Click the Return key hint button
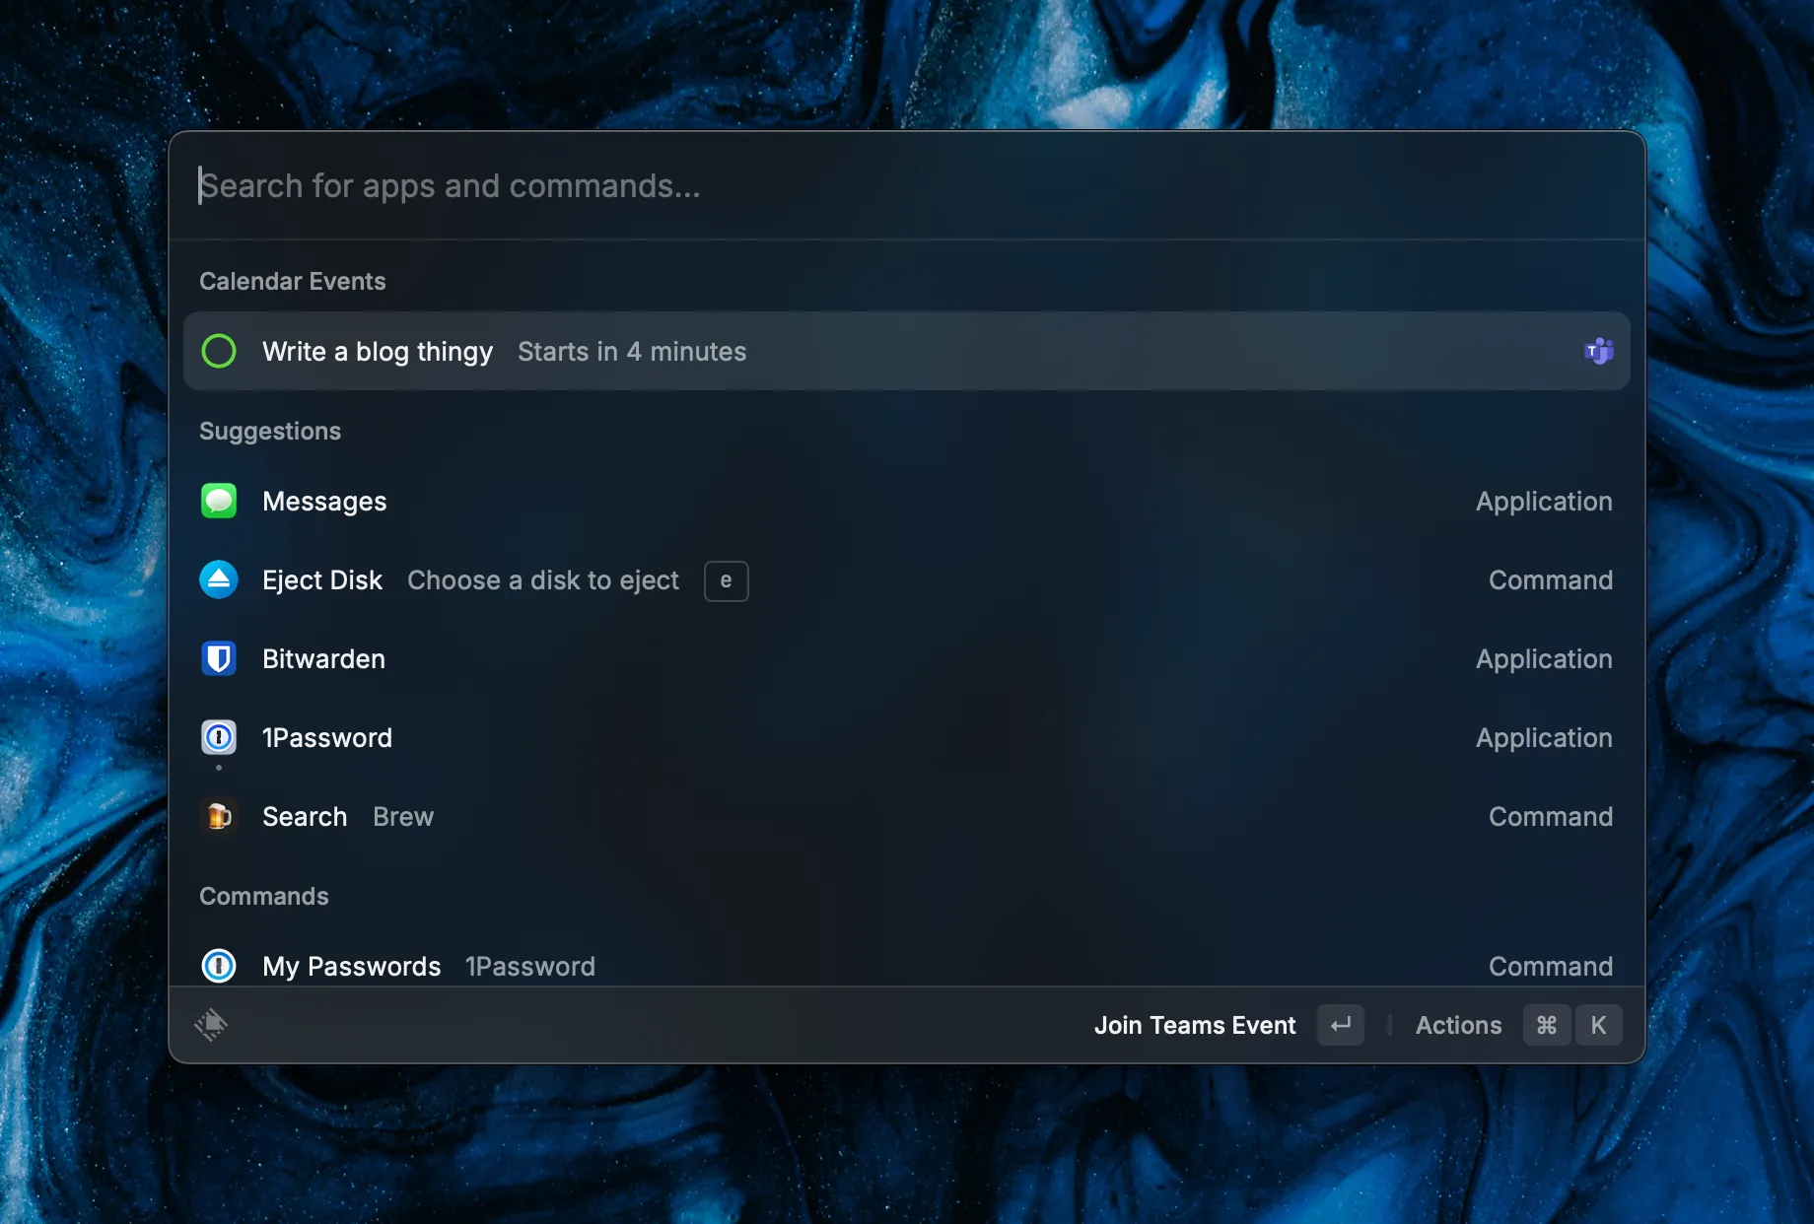 click(1340, 1025)
